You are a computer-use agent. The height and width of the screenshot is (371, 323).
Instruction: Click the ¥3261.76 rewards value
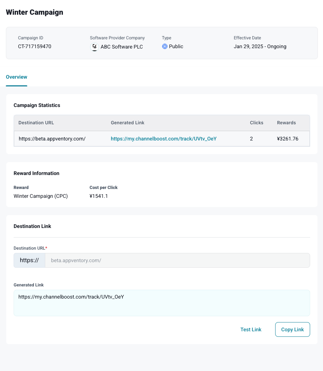(288, 139)
